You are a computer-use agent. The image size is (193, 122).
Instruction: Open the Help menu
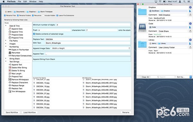41,2
